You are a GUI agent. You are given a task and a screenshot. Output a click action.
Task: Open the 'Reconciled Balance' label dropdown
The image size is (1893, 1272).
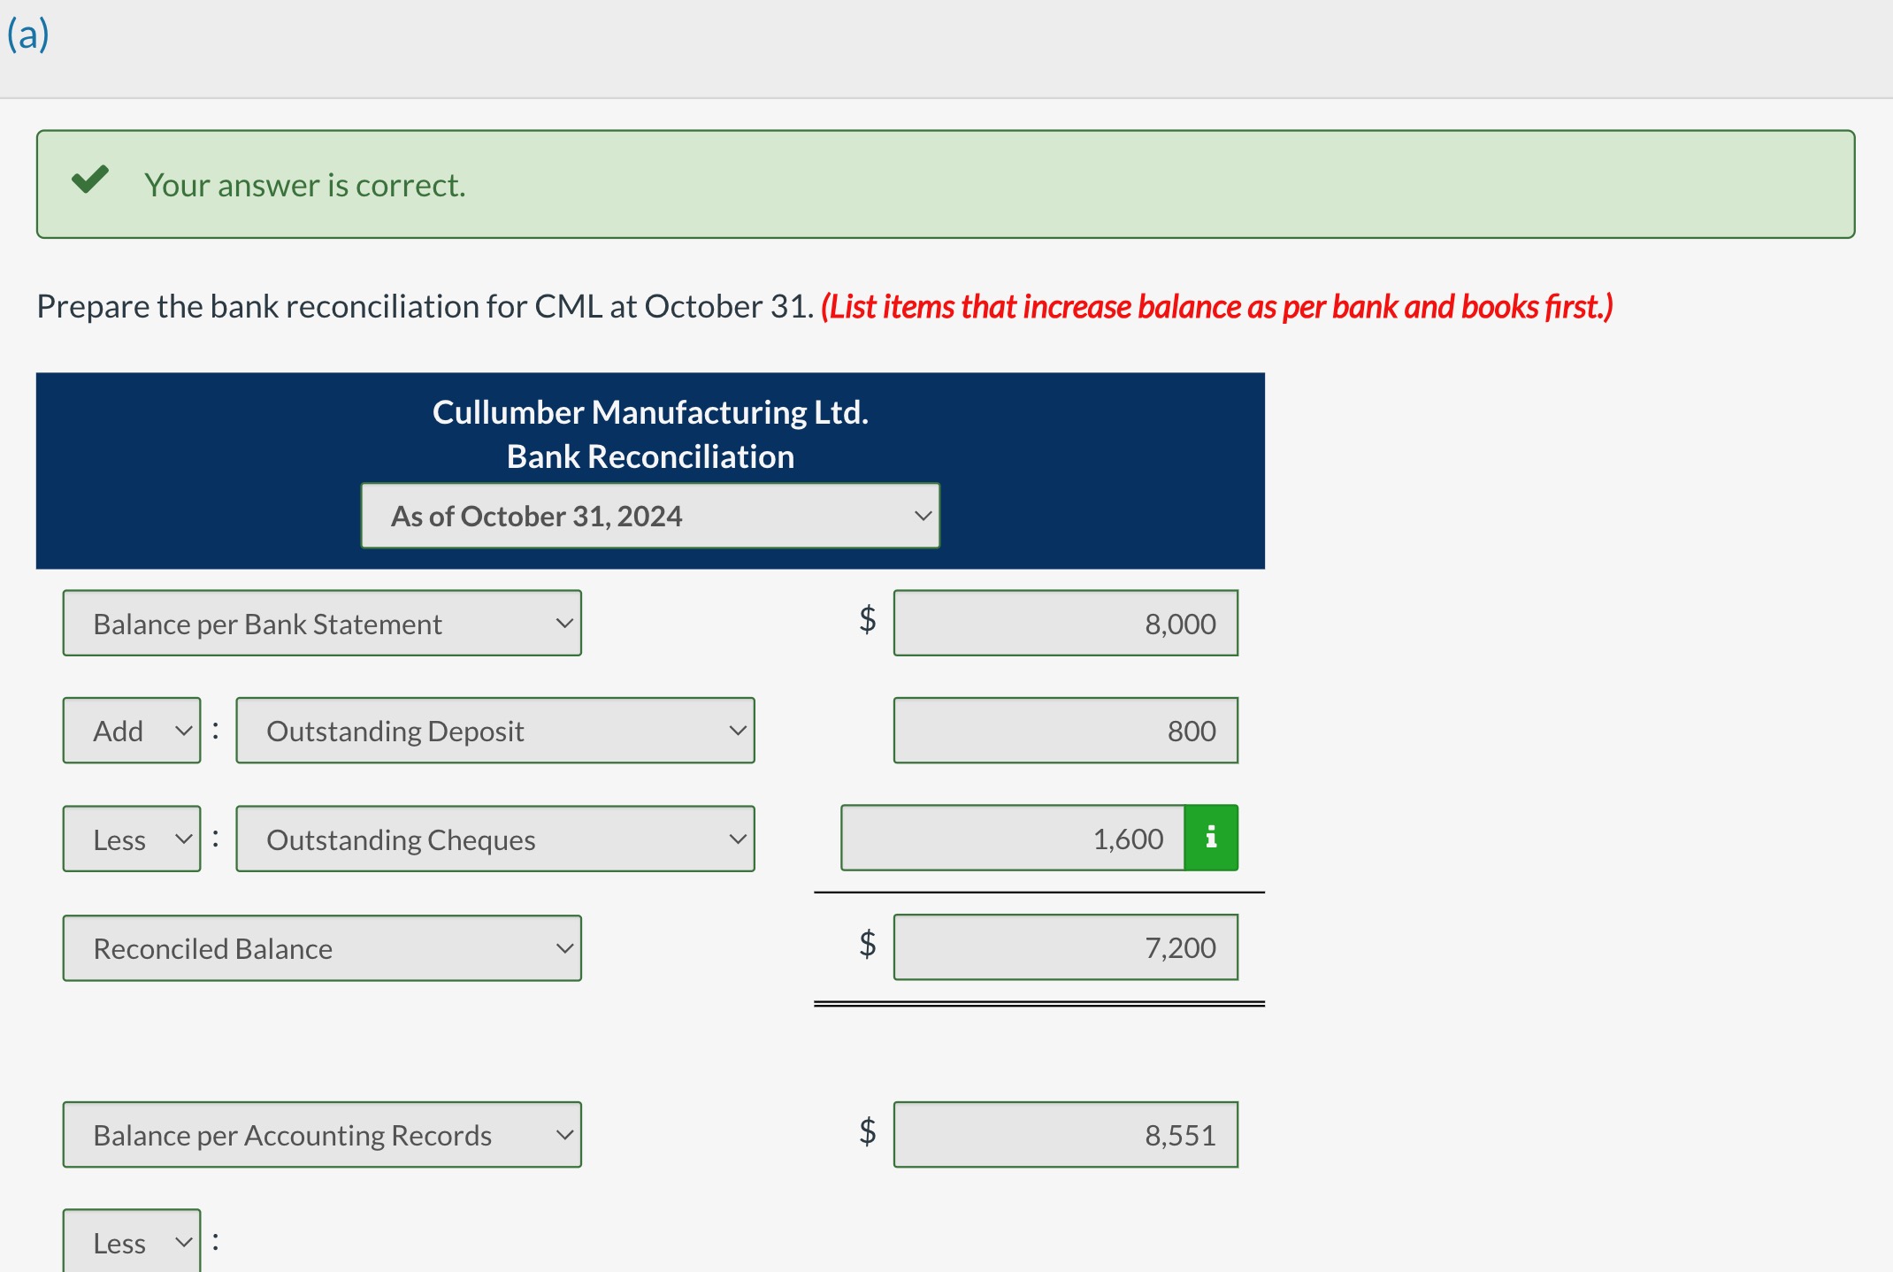(321, 947)
